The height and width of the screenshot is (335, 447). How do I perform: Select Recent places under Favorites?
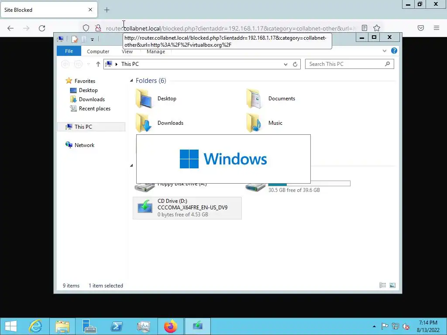point(94,109)
